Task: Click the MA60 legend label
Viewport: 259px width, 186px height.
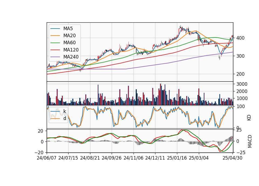Action: [69, 43]
